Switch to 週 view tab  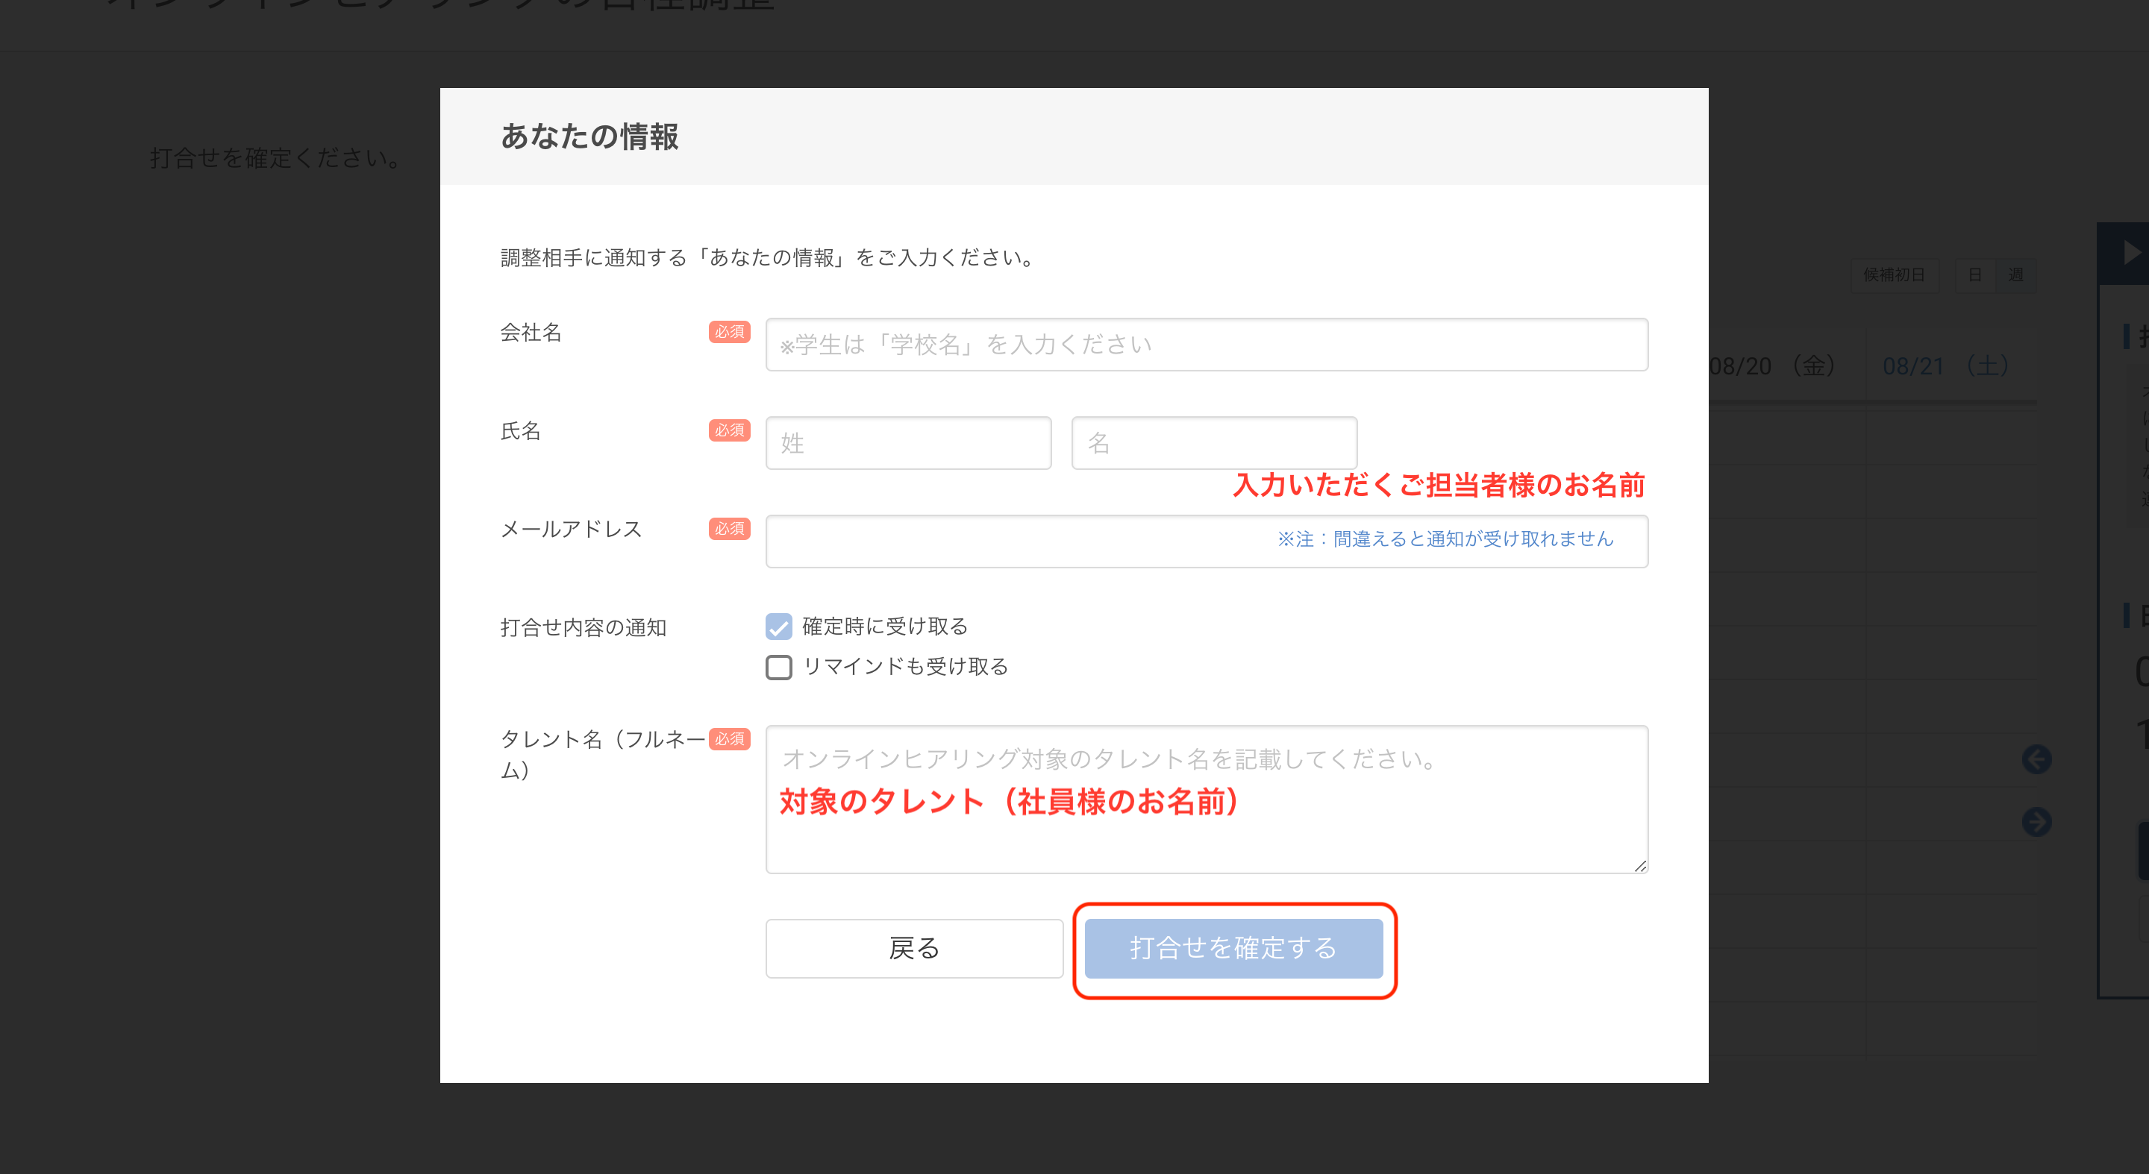tap(2015, 275)
